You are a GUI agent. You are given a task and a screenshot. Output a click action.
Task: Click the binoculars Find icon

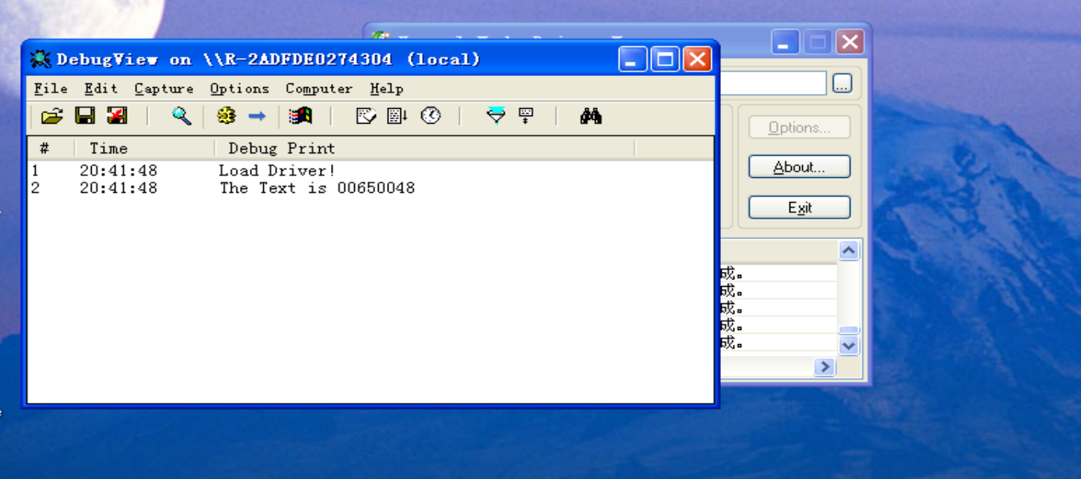click(x=590, y=115)
